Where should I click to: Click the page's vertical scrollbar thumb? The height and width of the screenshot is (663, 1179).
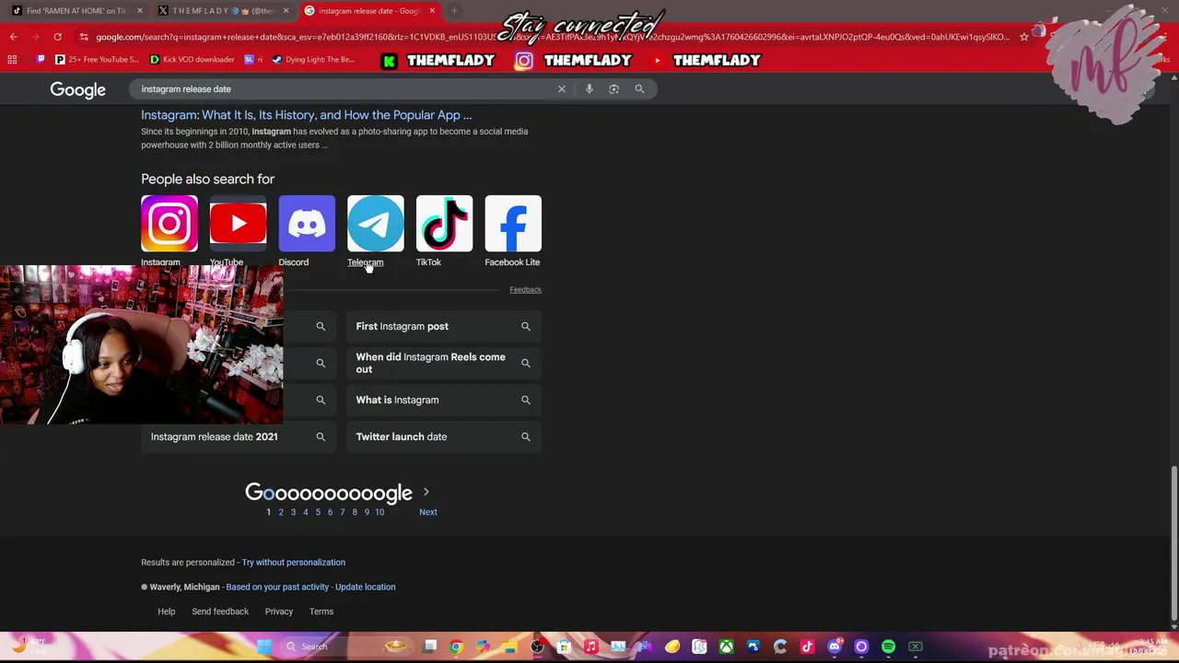click(x=1173, y=543)
